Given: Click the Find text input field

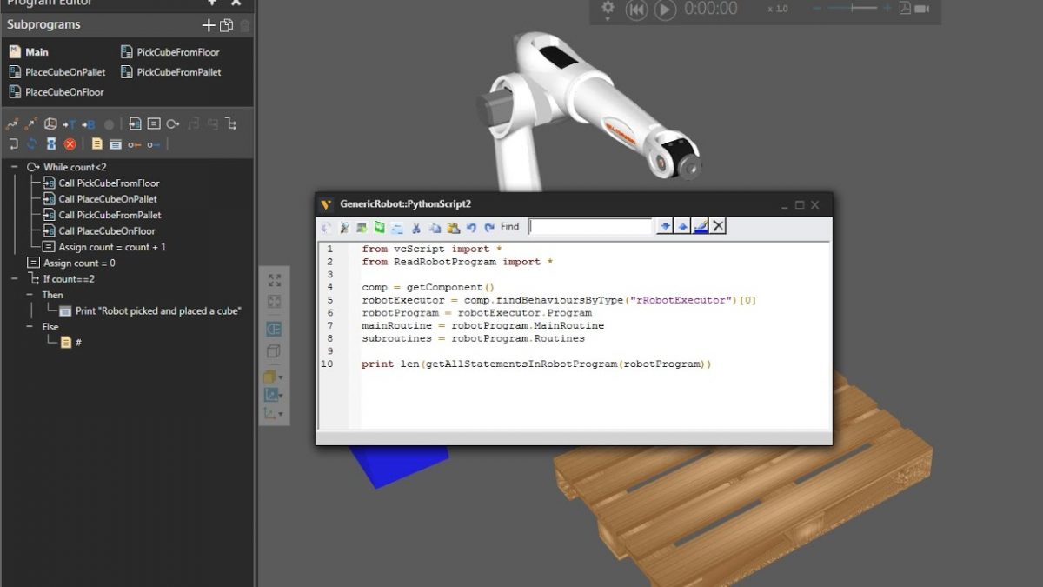Looking at the screenshot, I should click(x=591, y=226).
